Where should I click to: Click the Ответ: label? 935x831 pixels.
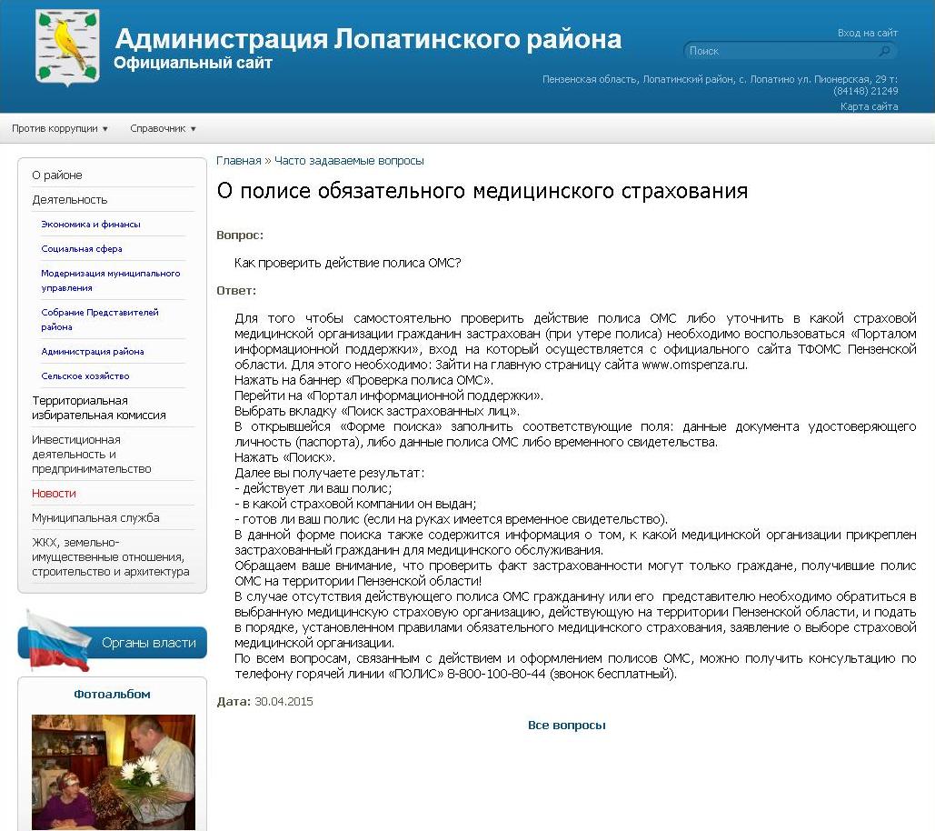point(236,291)
